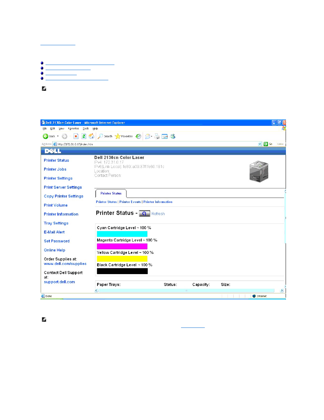324x420 pixels.
Task: Click the black cartridge level bar
Action: [x=122, y=271]
